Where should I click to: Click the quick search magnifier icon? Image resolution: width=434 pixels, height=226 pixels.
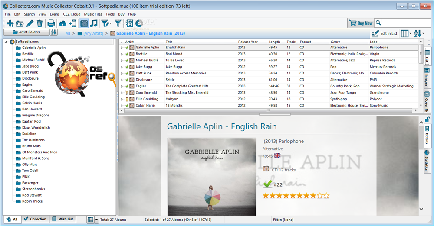pyautogui.click(x=378, y=23)
